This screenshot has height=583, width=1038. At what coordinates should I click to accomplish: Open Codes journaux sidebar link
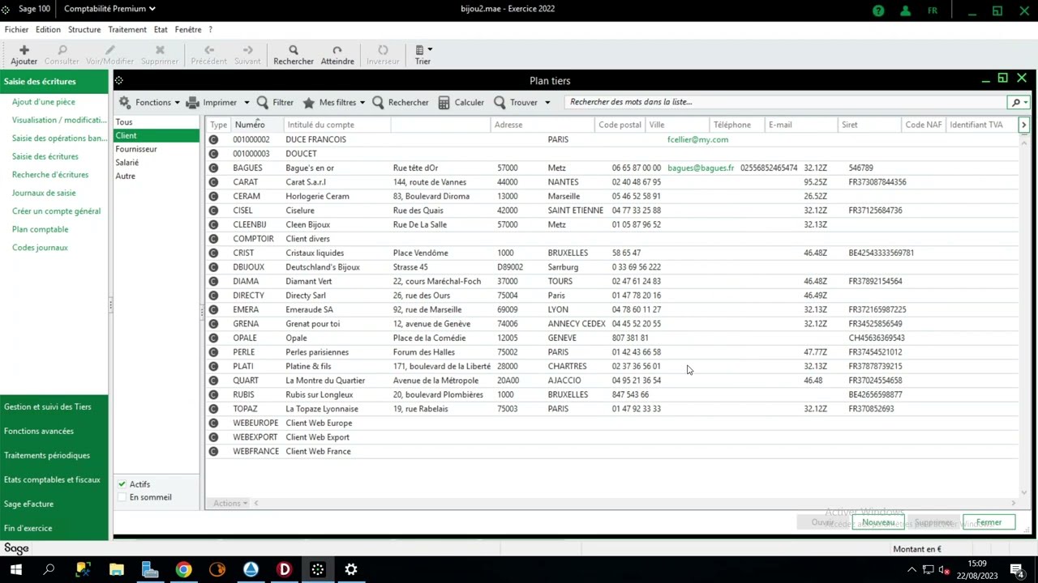[x=40, y=248]
